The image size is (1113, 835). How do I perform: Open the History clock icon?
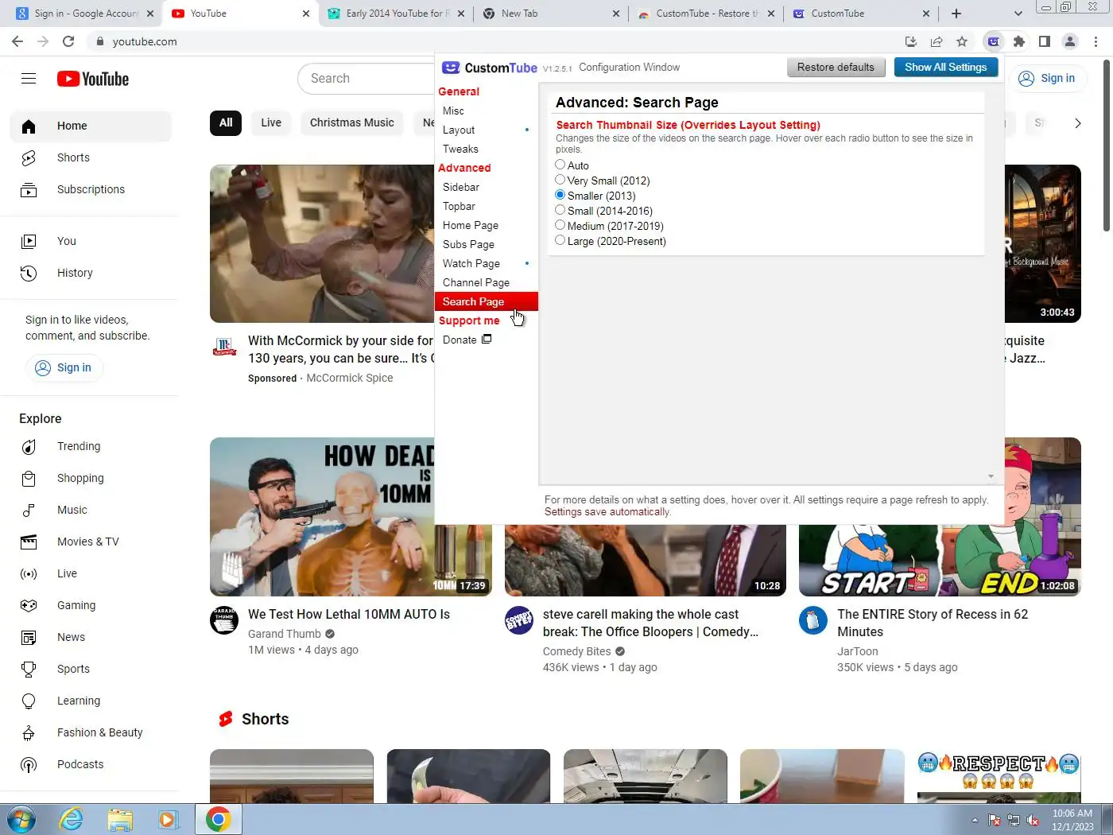[x=29, y=273]
